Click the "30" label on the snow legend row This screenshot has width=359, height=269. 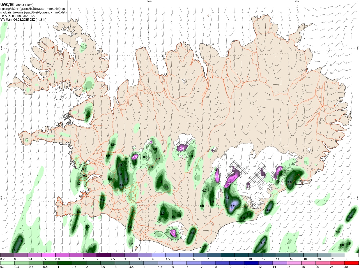346,259
